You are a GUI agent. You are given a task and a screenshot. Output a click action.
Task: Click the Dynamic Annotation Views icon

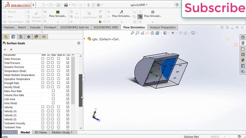(x=152, y=33)
